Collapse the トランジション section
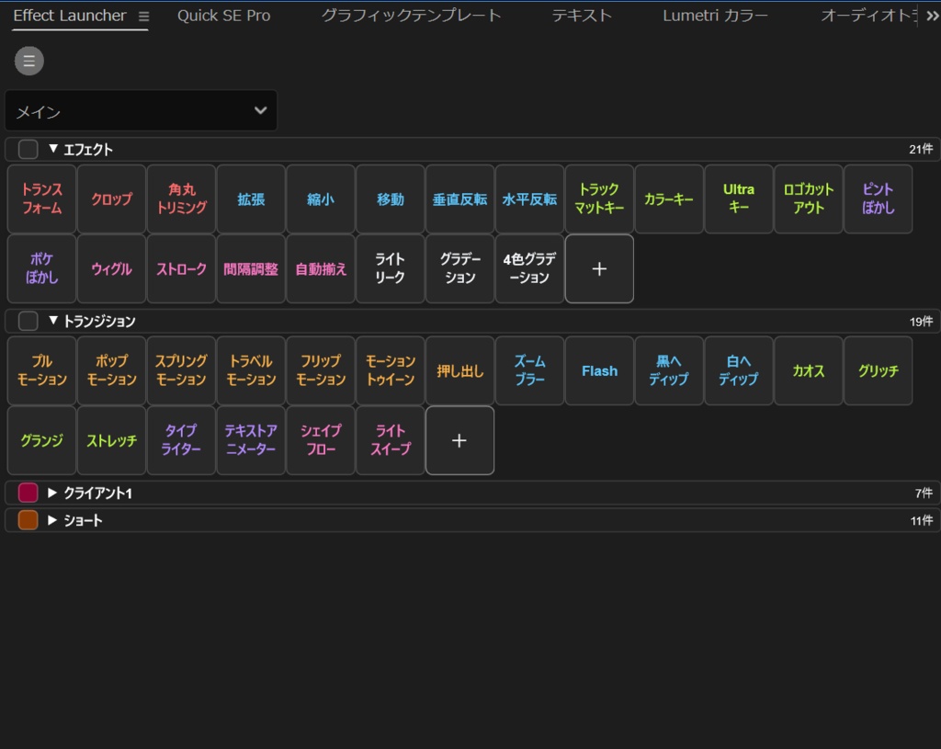The image size is (941, 749). click(52, 321)
